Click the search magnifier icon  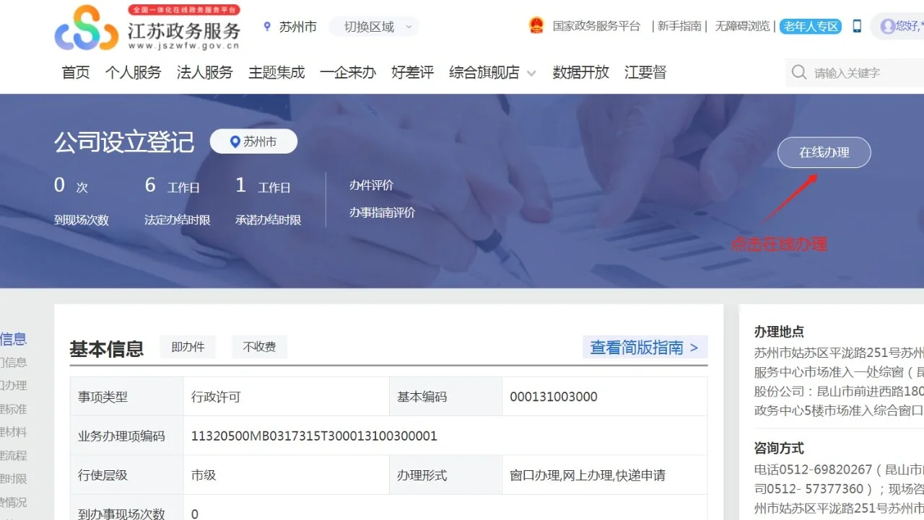click(798, 73)
